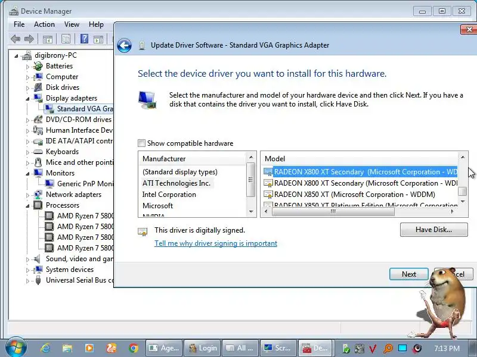The image size is (477, 357).
Task: Open Windows Explorer folder taskbar icon
Action: pyautogui.click(x=67, y=348)
